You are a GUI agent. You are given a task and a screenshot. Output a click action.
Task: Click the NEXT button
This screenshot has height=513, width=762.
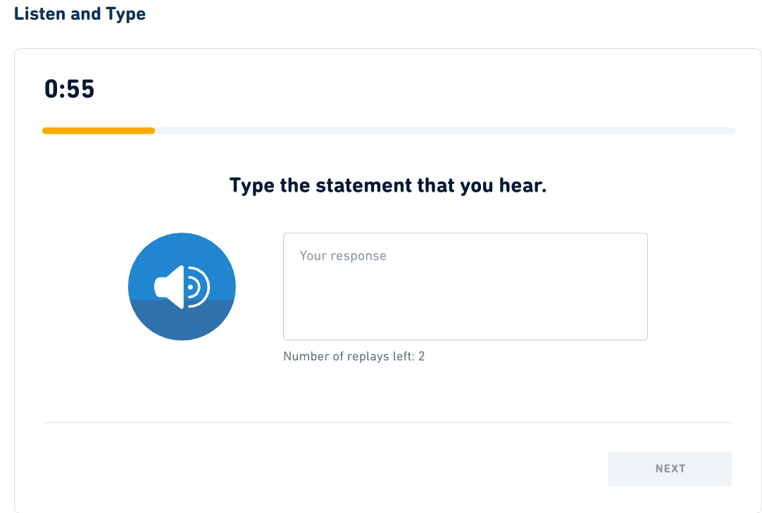tap(670, 469)
